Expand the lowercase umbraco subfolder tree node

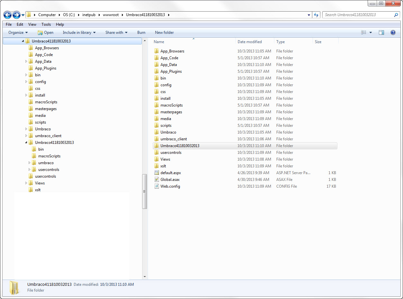(29, 163)
